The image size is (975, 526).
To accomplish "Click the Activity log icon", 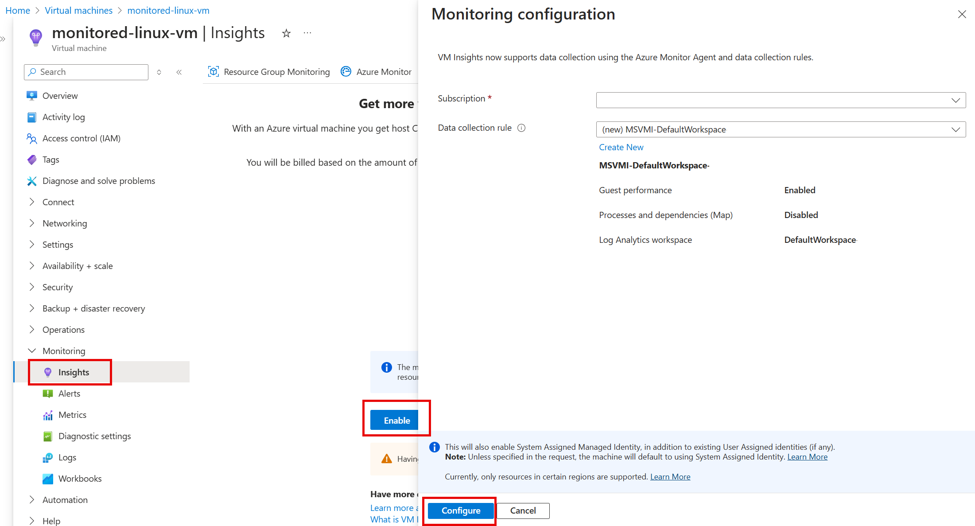I will [x=31, y=117].
